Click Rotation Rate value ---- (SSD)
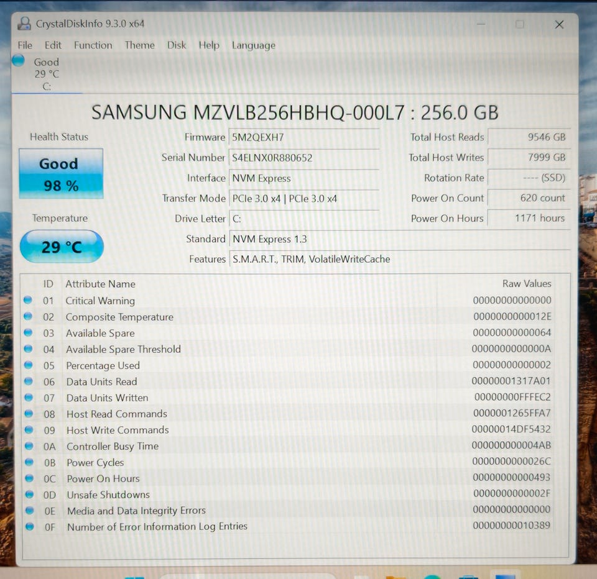The height and width of the screenshot is (579, 597). point(529,178)
